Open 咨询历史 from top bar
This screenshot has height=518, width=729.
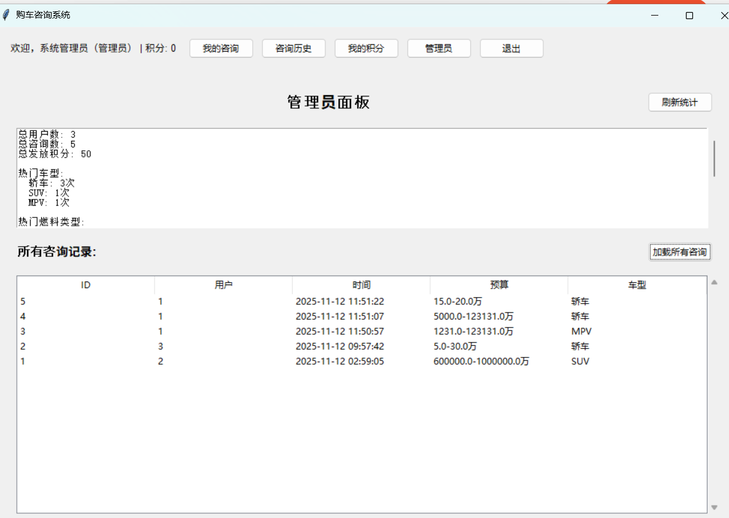[294, 49]
